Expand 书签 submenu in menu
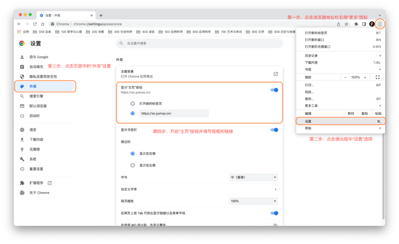 (341, 69)
